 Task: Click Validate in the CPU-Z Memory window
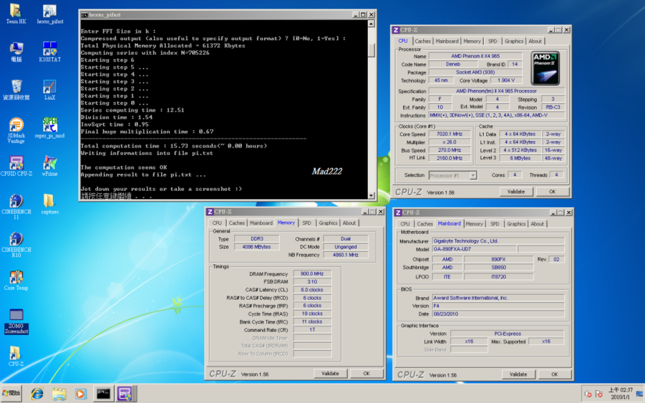330,373
